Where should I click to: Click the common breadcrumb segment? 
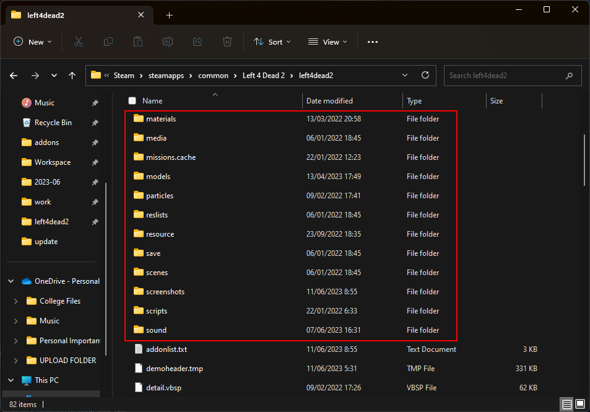(x=213, y=76)
